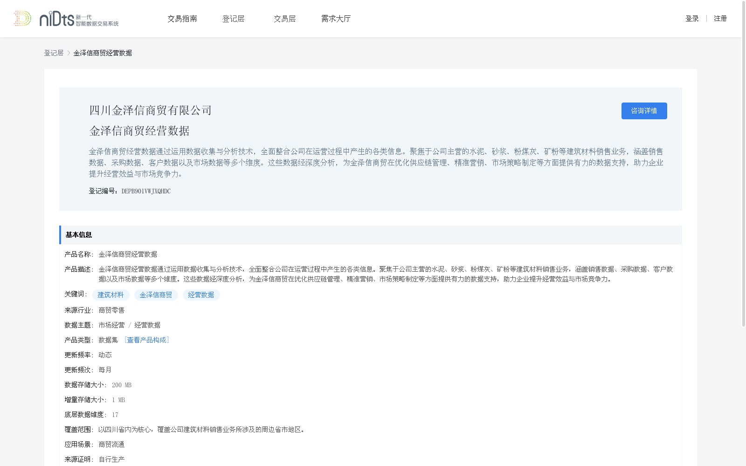Image resolution: width=746 pixels, height=466 pixels.
Task: Select 1 MB incremental size value
Action: point(118,400)
